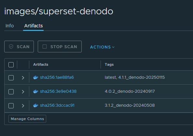This screenshot has width=193, height=136.
Task: Click tag text 3.1.2_denodo-20240508
Action: [x=130, y=105]
